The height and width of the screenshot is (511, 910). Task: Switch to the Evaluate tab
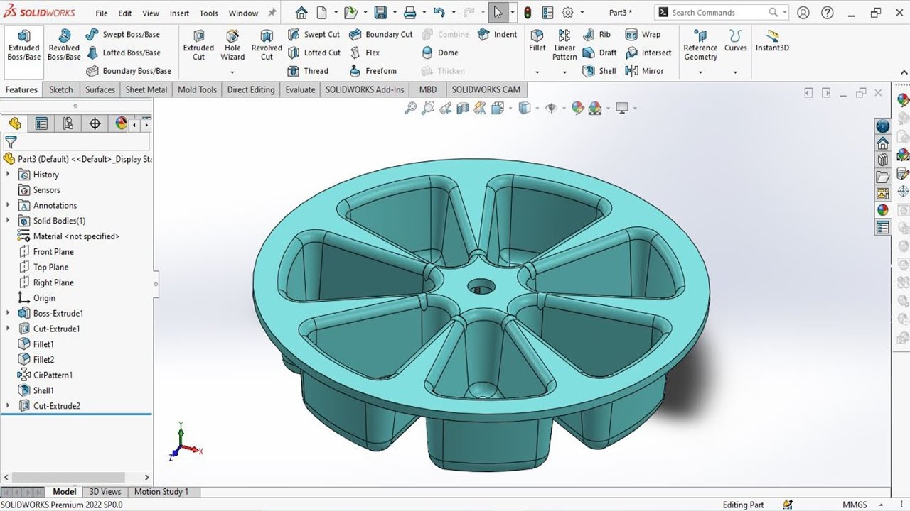pyautogui.click(x=300, y=89)
